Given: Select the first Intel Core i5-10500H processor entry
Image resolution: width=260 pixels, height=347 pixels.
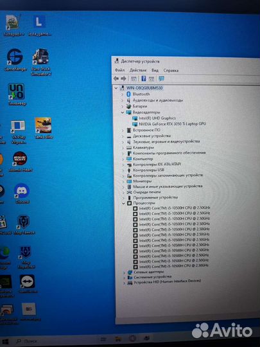Looking at the screenshot, I should (x=175, y=208).
